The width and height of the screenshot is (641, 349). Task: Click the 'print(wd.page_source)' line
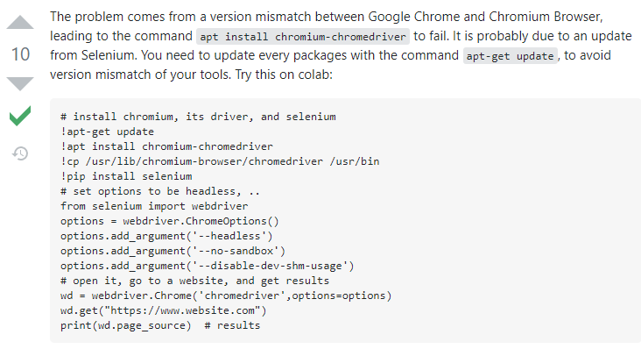(160, 325)
